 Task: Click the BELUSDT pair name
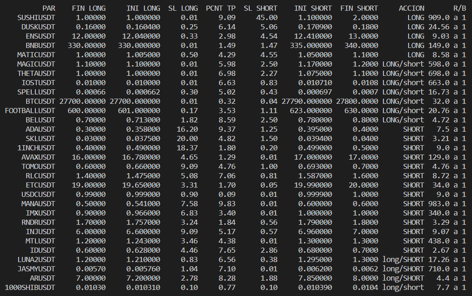tap(41, 120)
